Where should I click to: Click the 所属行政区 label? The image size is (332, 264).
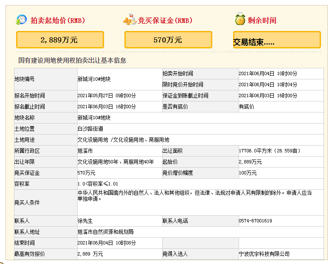click(x=27, y=151)
